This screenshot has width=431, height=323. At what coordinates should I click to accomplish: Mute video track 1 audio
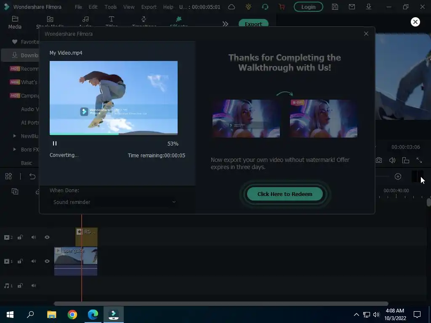34,261
